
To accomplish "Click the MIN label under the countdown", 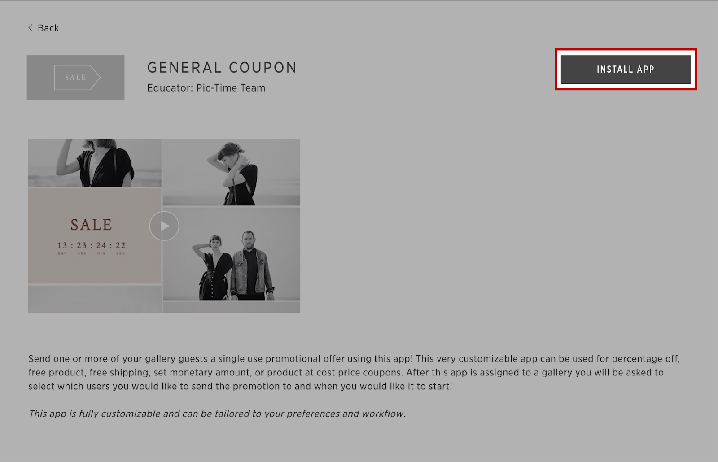I will (101, 253).
